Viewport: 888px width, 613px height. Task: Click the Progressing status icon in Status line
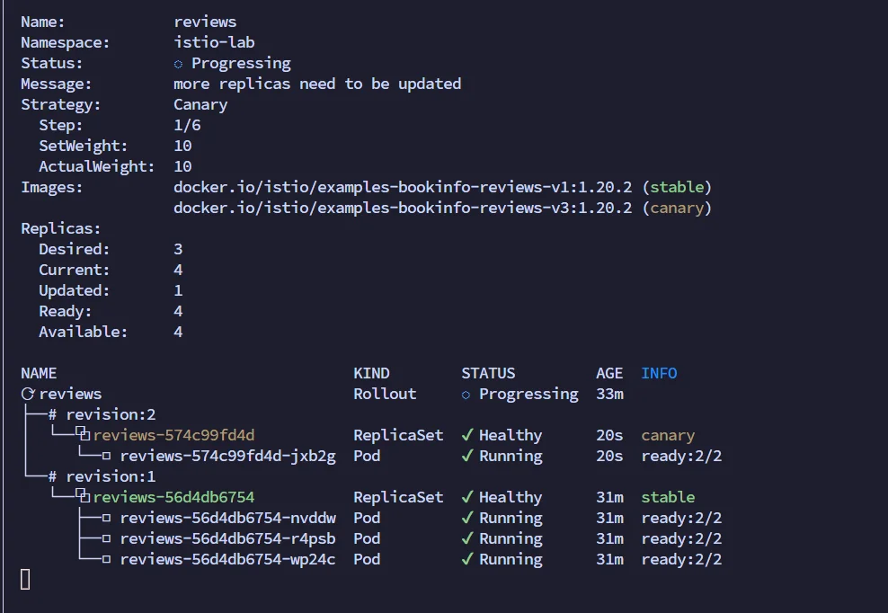178,64
